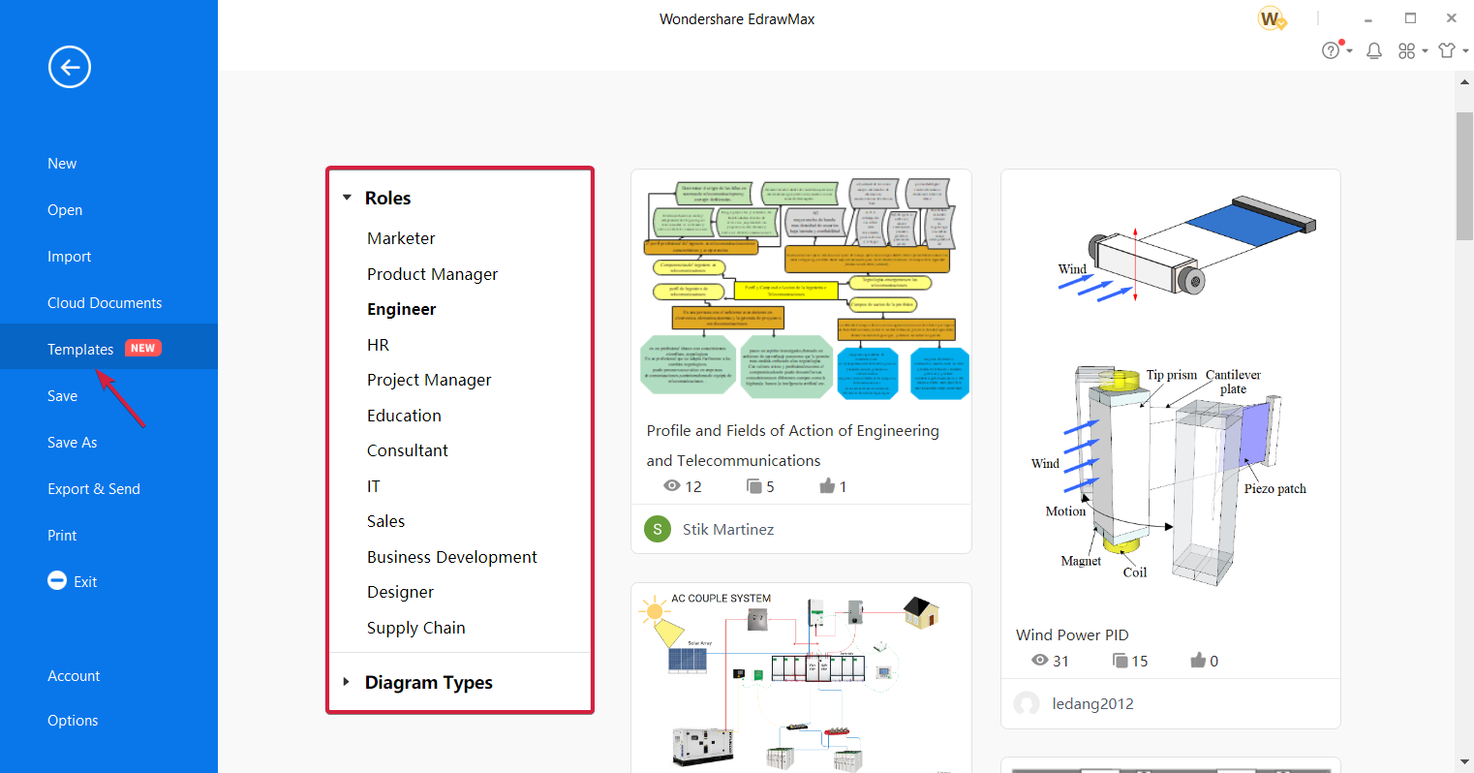This screenshot has width=1474, height=773.
Task: Click the gold W account badge
Action: point(1271,17)
